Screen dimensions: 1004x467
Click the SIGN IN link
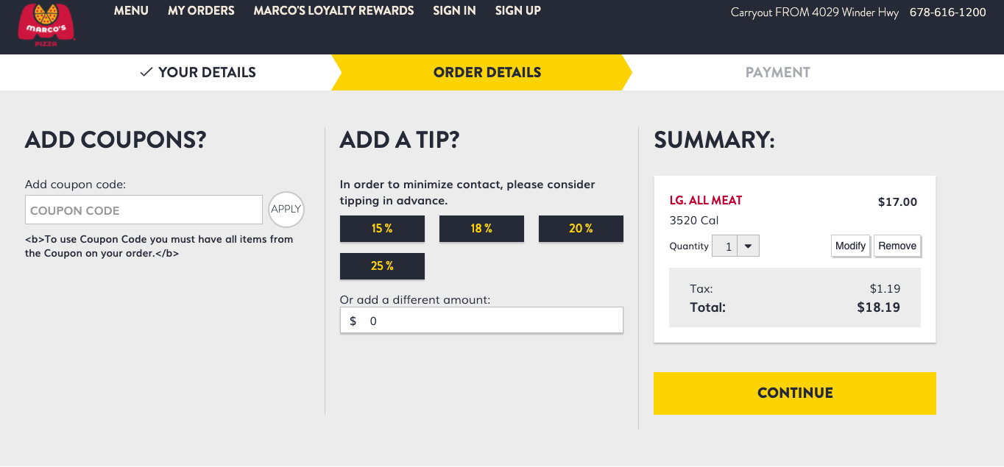tap(454, 11)
